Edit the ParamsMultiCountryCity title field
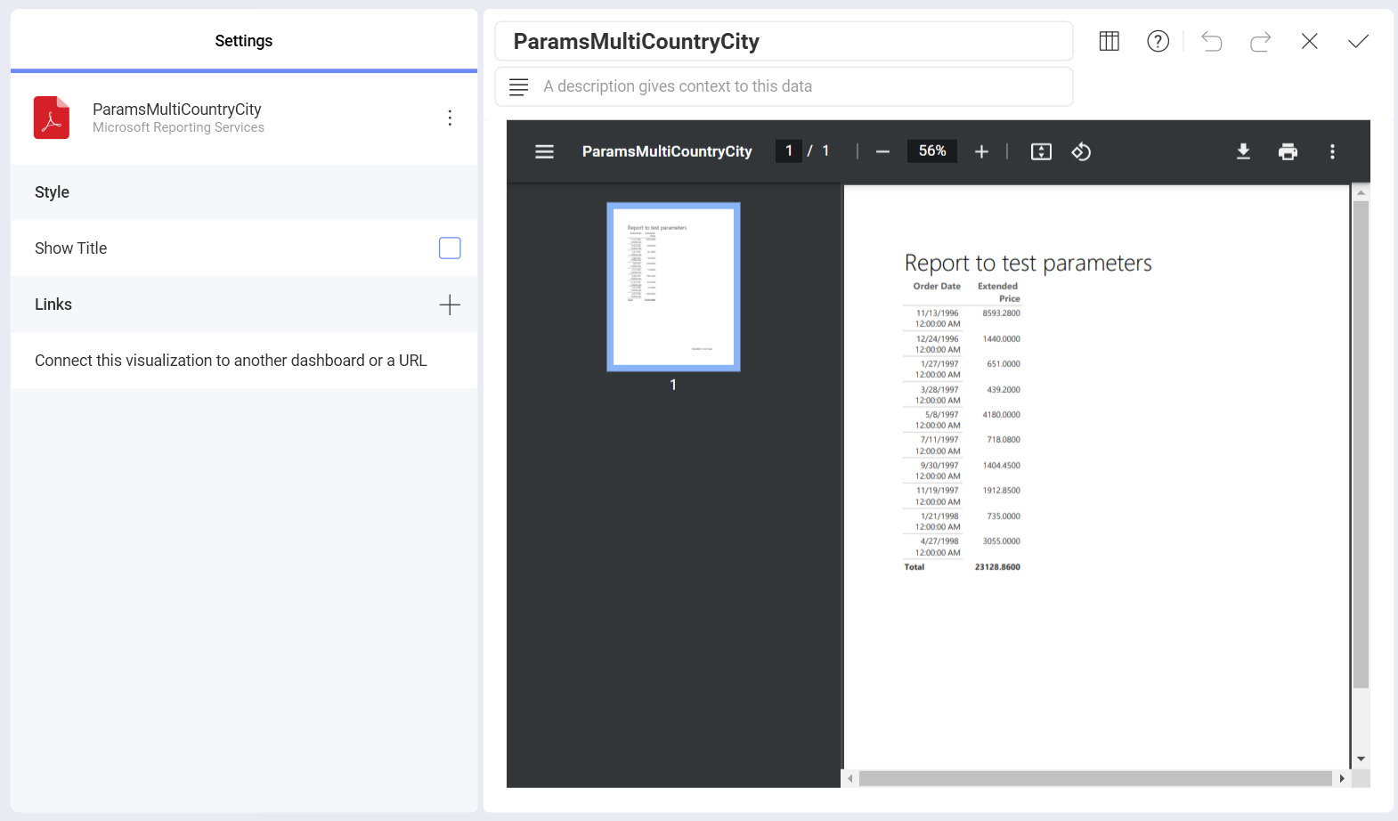Image resolution: width=1398 pixels, height=821 pixels. [784, 42]
